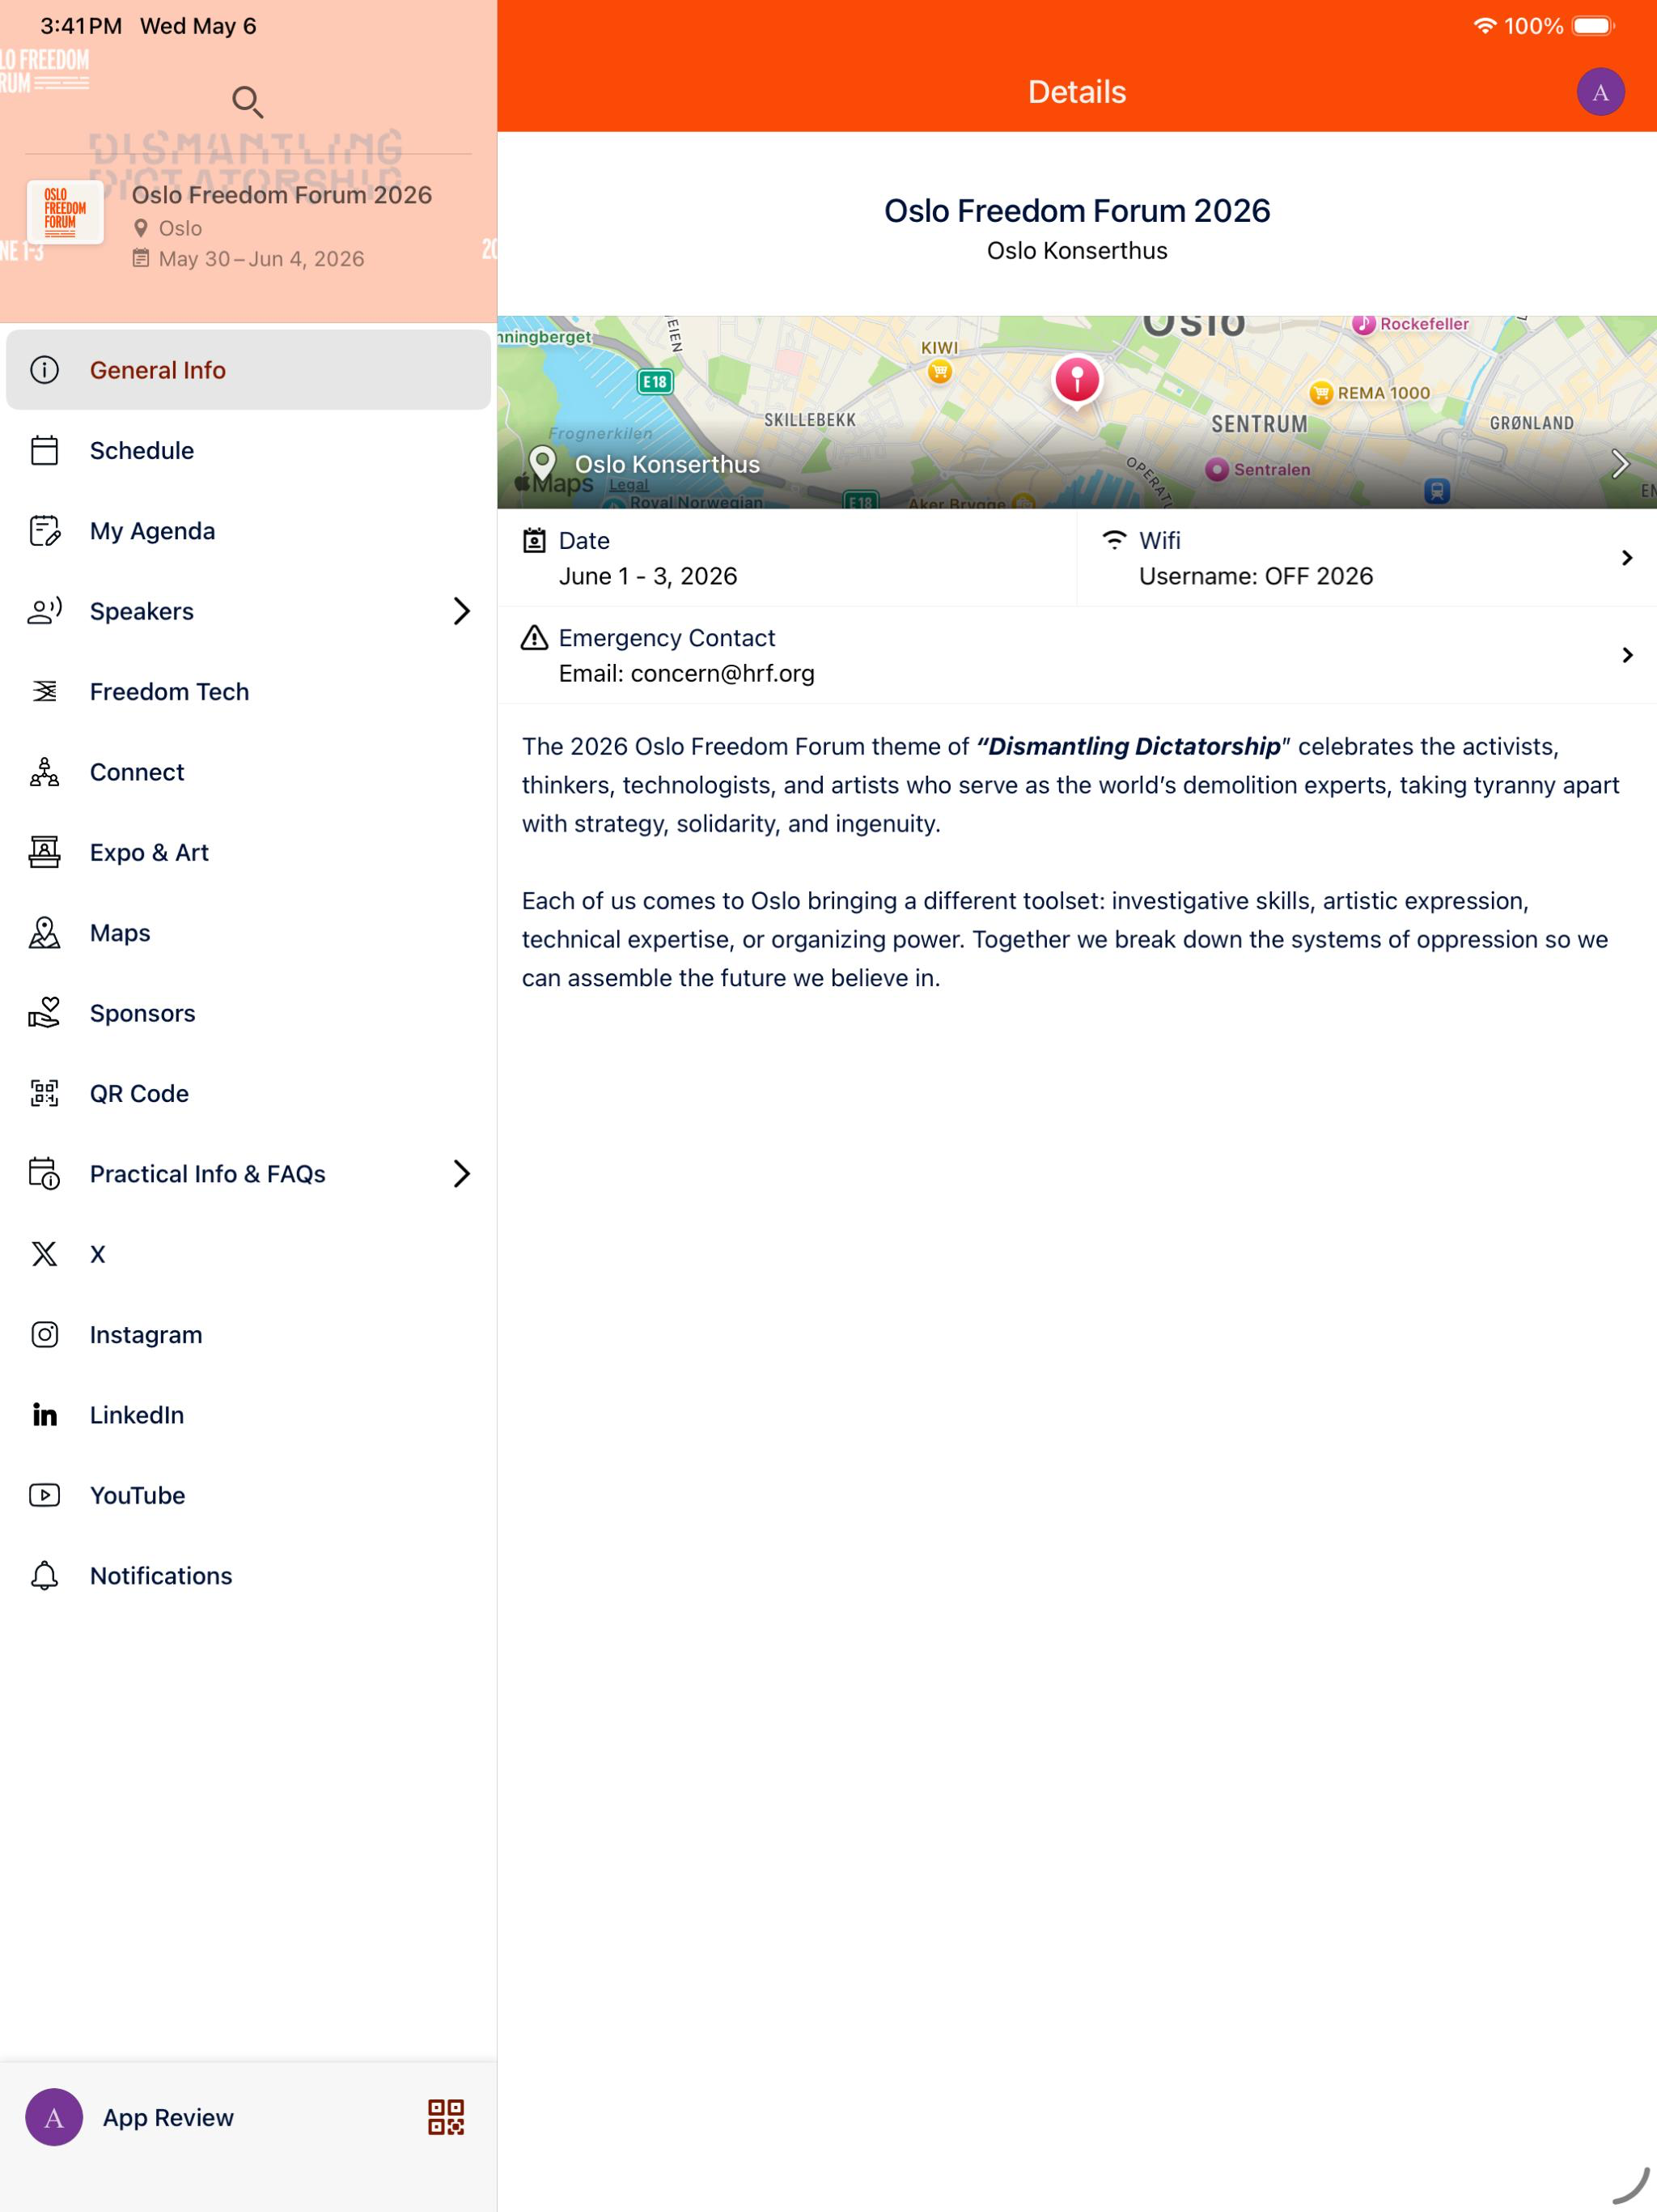This screenshot has height=2212, width=1657.
Task: Open the Schedule menu item
Action: pos(248,450)
